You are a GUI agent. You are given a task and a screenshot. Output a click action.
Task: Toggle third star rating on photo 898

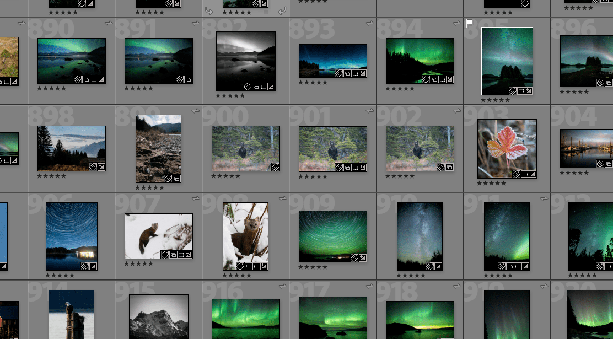pos(51,176)
